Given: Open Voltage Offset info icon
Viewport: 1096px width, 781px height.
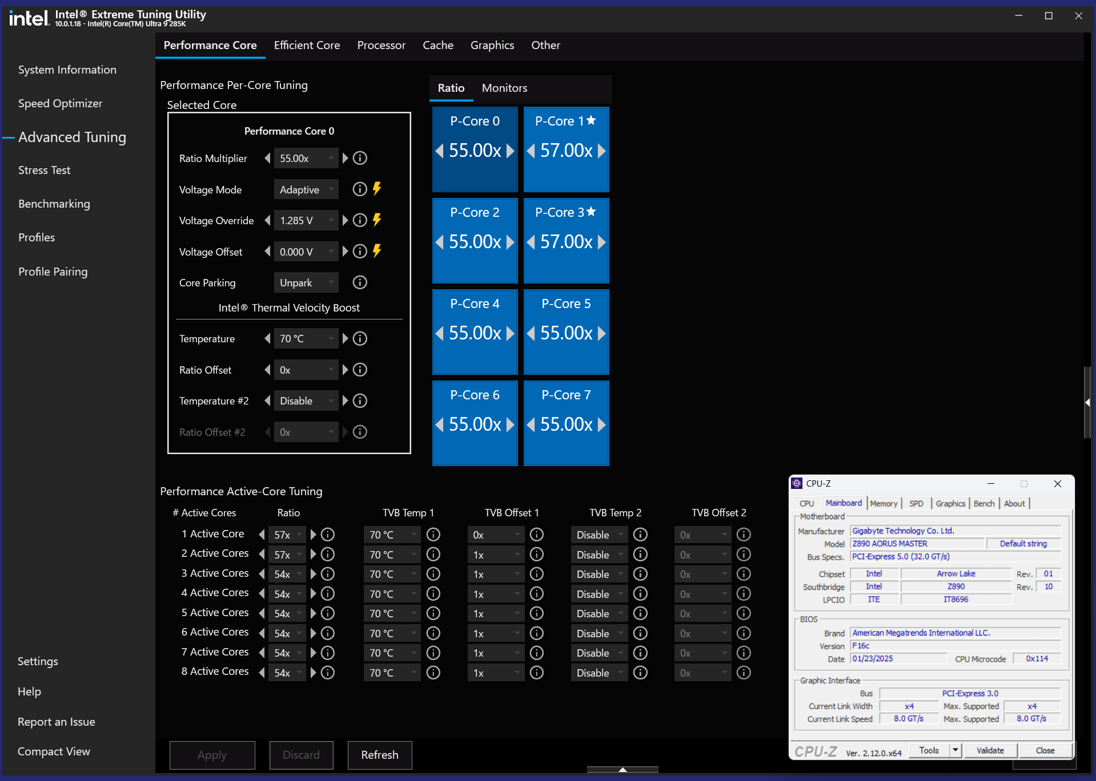Looking at the screenshot, I should 360,252.
